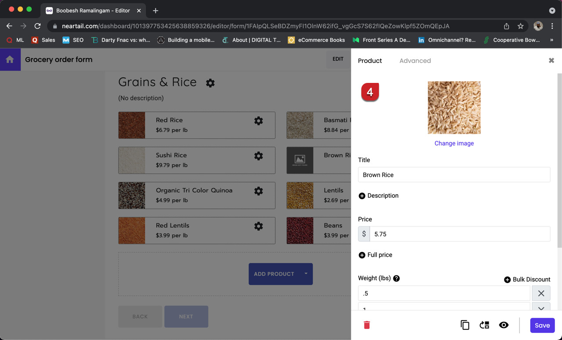Duplicate the product with the copy icon
Screen dimensions: 562x340
pos(465,325)
